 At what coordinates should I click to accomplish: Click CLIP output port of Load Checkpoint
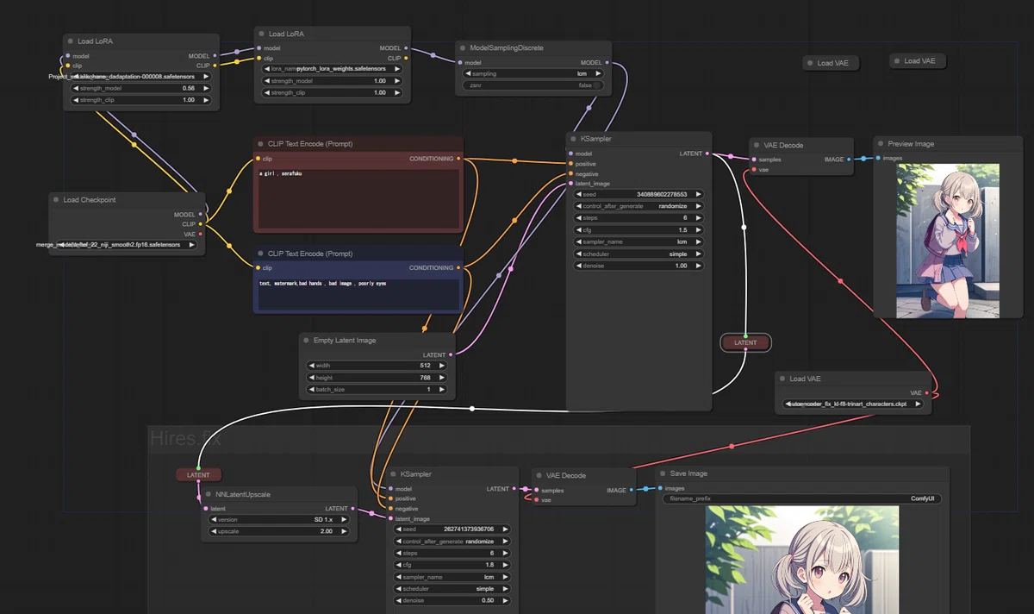coord(201,224)
